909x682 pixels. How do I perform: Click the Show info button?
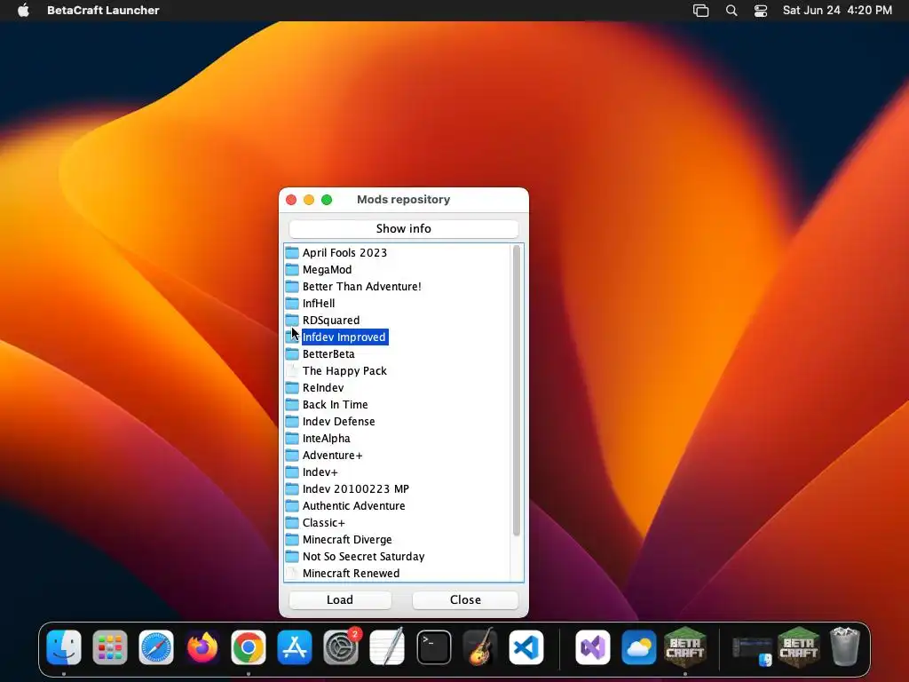click(404, 228)
